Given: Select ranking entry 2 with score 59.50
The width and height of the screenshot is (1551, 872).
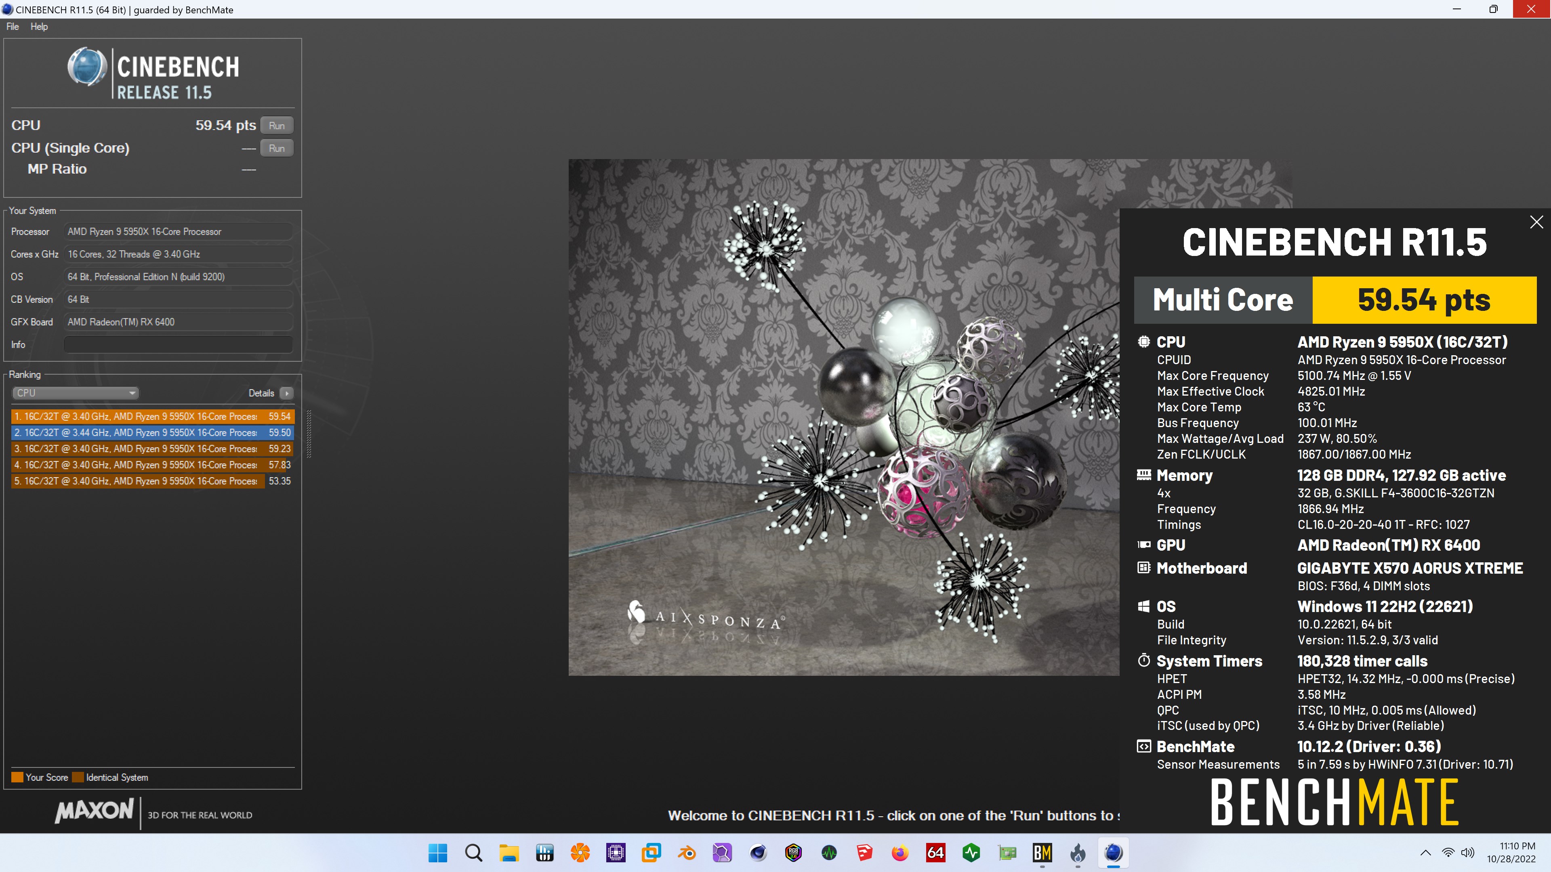Looking at the screenshot, I should point(152,432).
